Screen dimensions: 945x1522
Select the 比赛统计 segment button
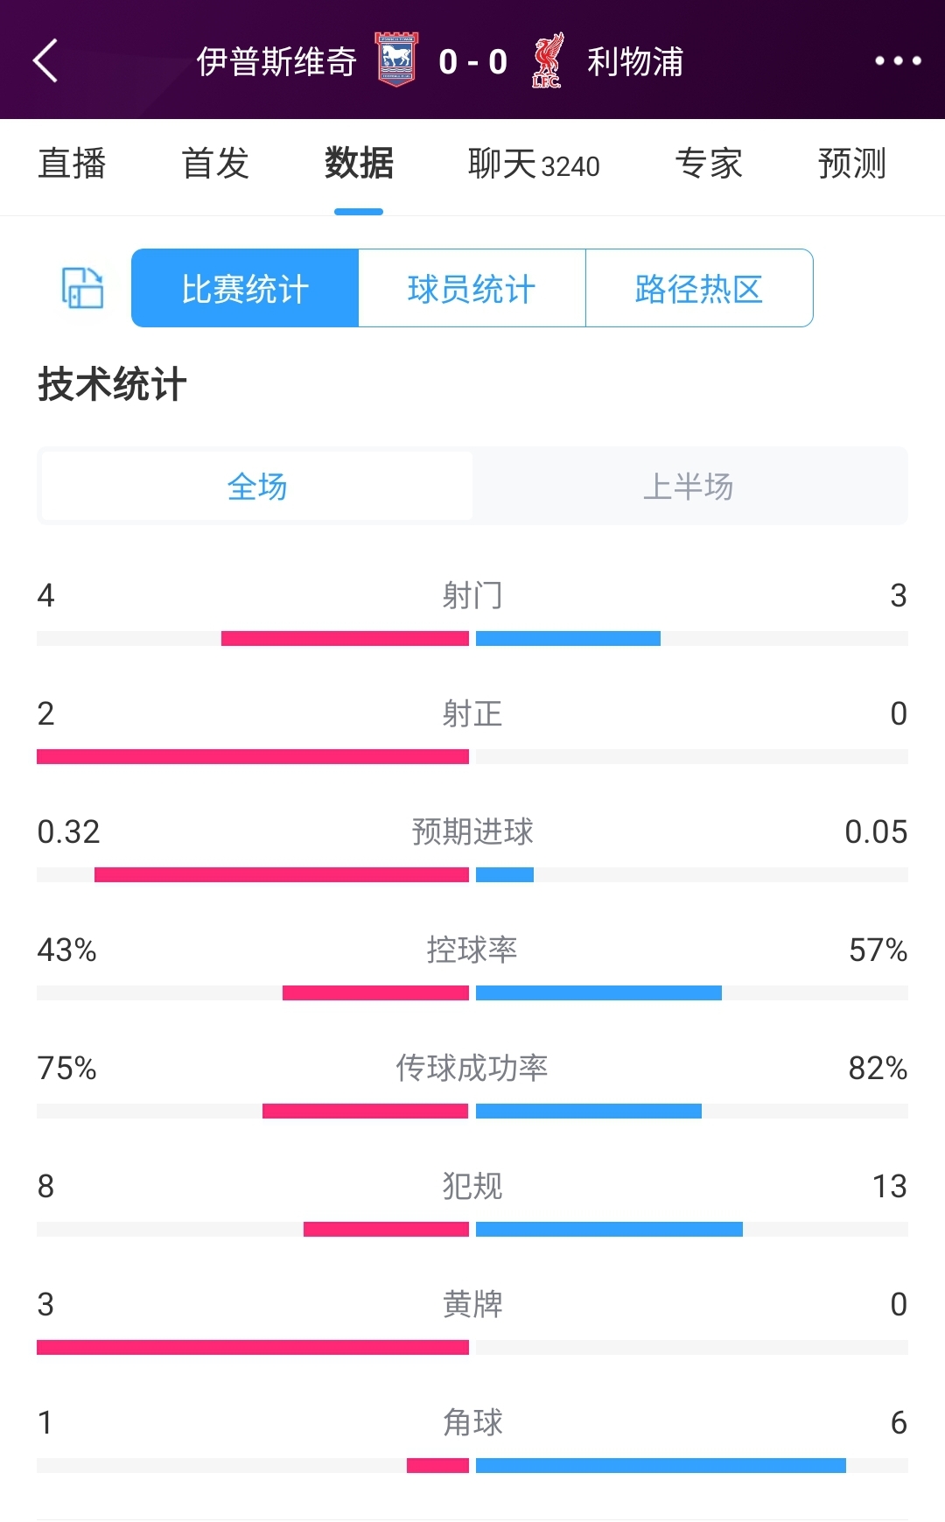coord(245,288)
